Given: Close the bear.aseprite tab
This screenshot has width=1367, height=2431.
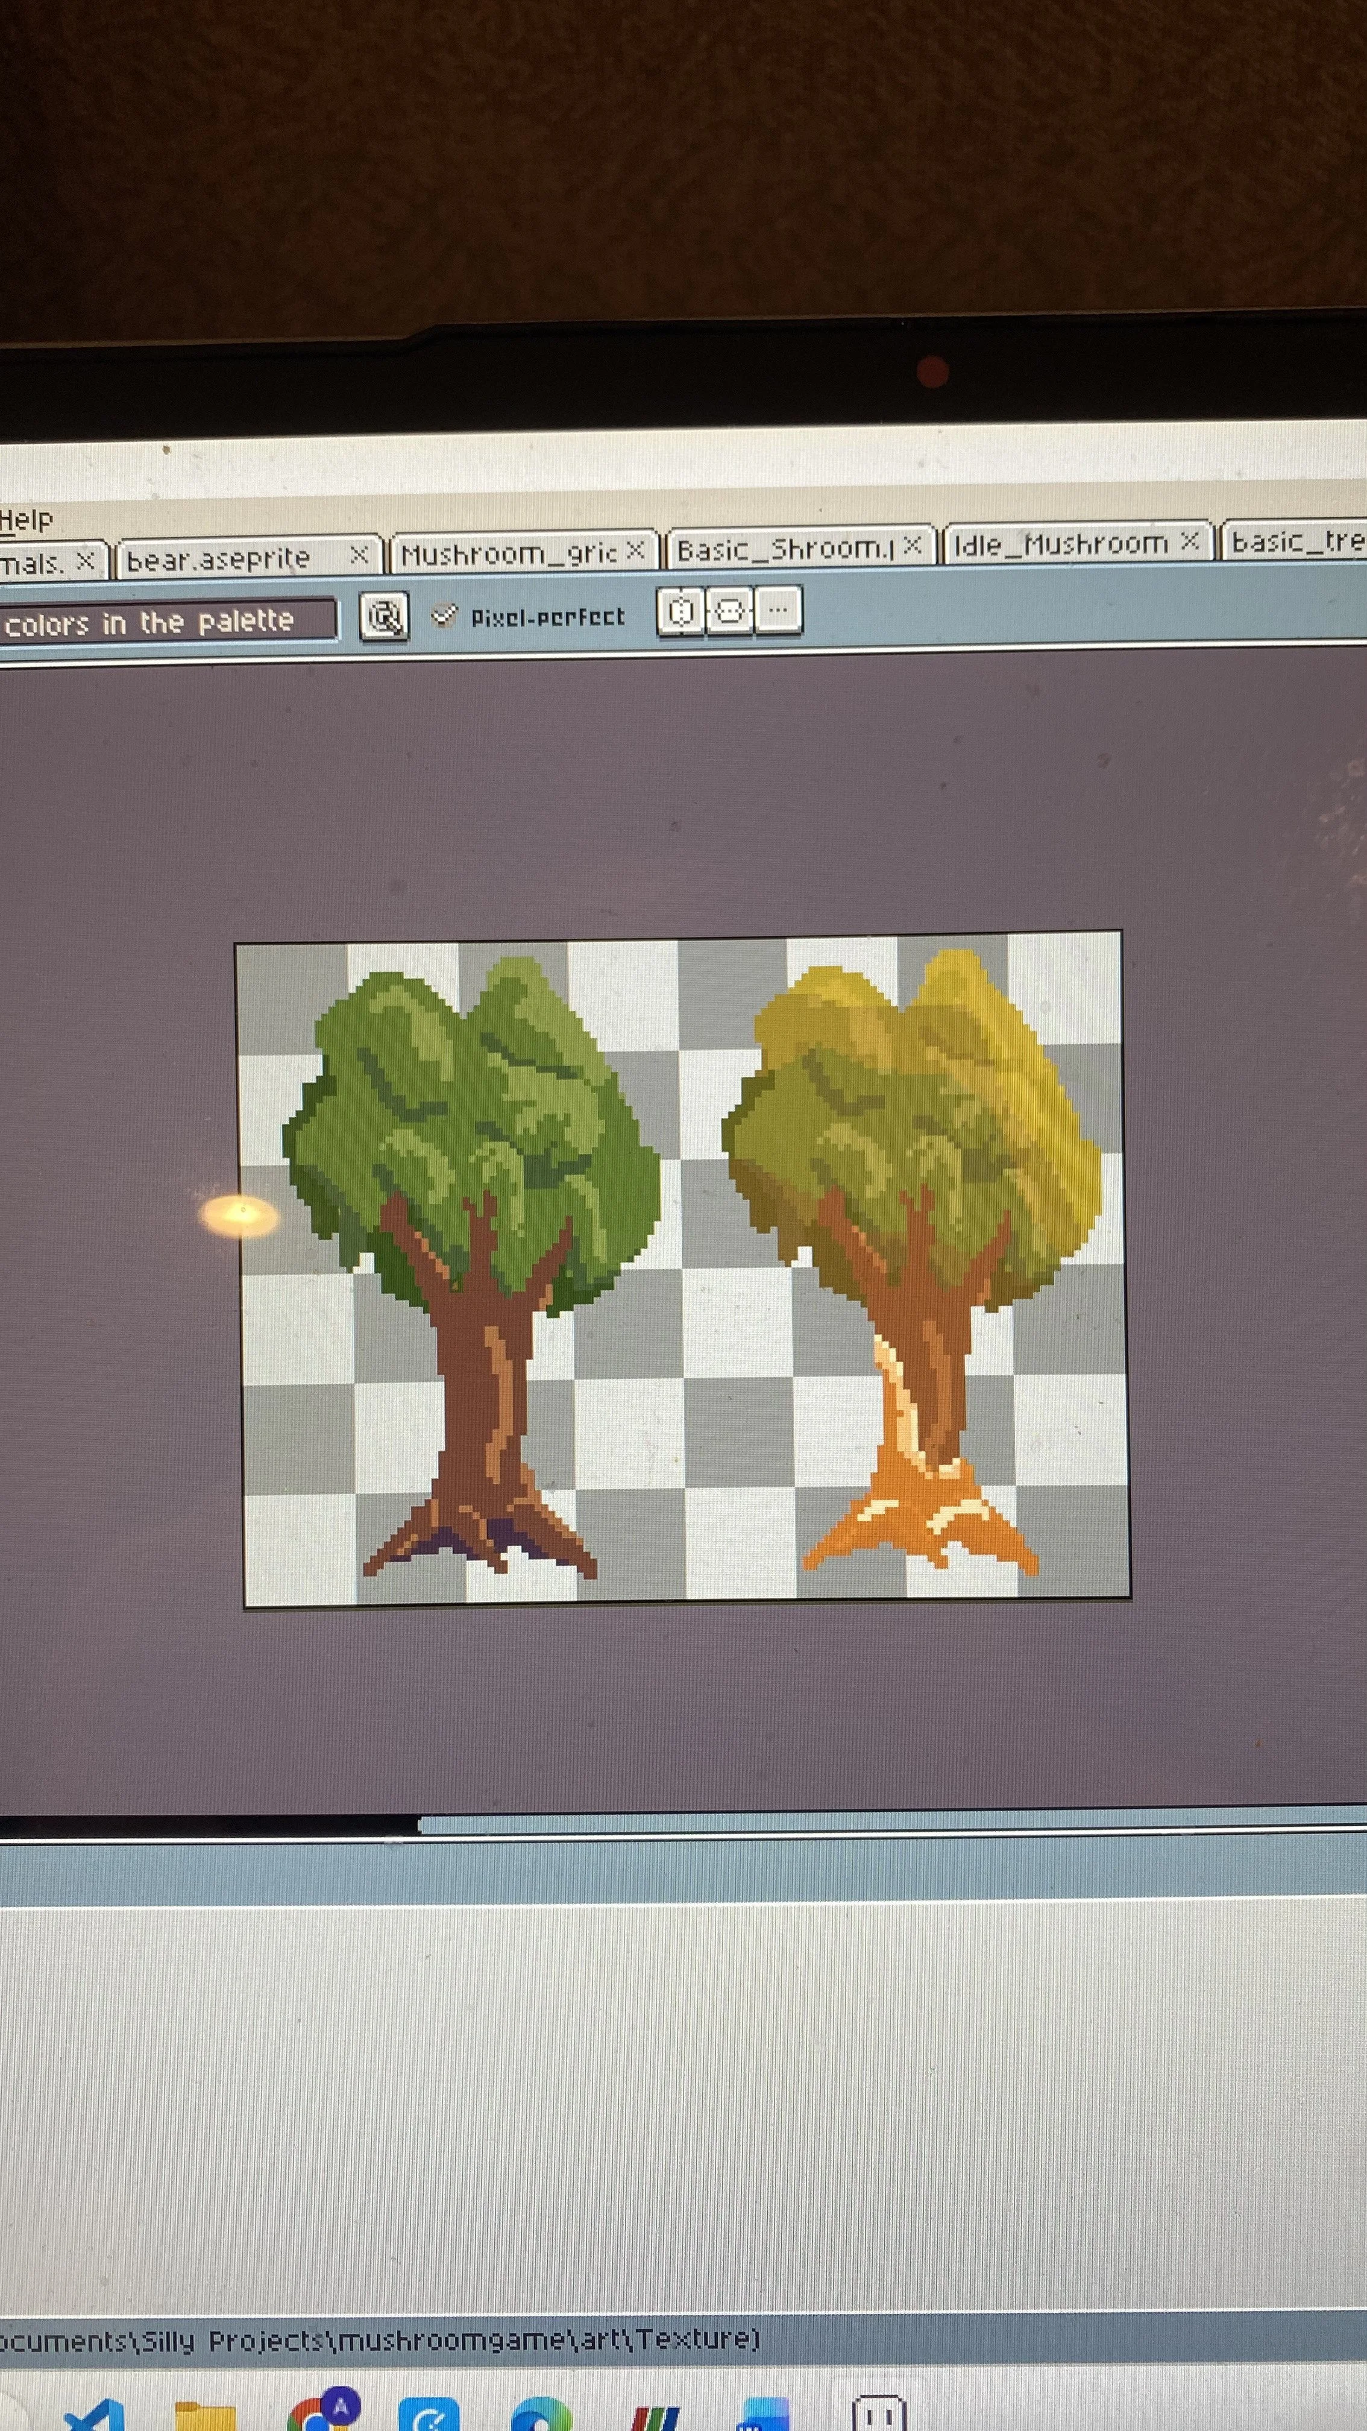Looking at the screenshot, I should click(x=359, y=556).
